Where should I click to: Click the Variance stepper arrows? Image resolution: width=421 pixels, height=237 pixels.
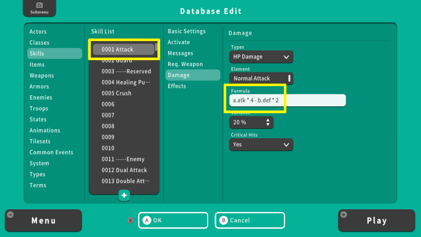coord(268,123)
